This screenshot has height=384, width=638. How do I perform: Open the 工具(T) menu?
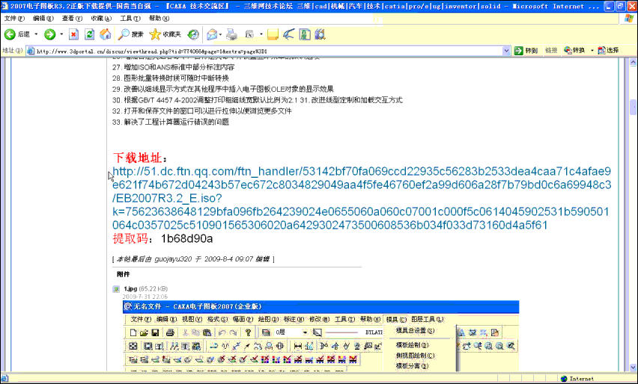[130, 18]
